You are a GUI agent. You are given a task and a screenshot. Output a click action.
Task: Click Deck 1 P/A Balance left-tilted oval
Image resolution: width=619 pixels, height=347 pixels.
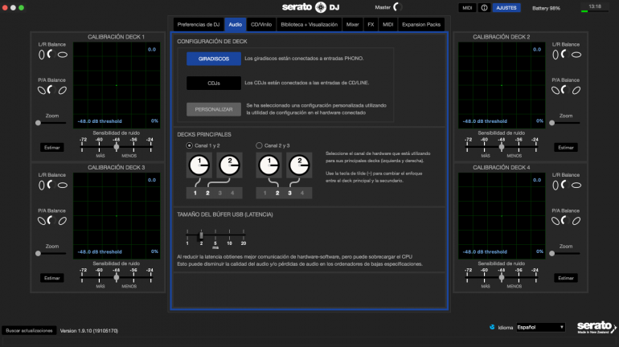click(42, 90)
